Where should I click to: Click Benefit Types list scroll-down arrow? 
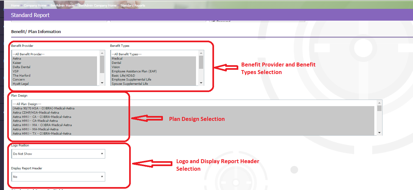(x=201, y=83)
